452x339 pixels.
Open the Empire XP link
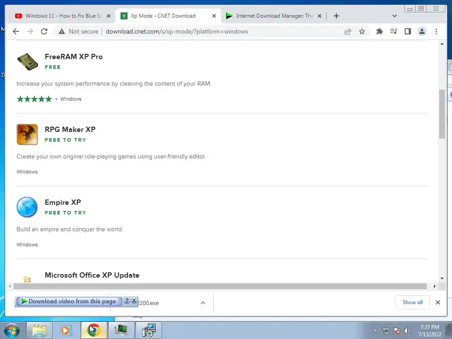[x=63, y=202]
